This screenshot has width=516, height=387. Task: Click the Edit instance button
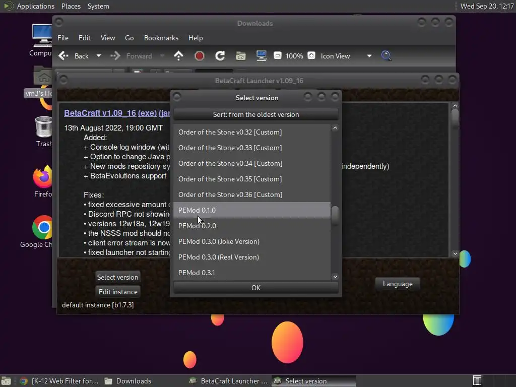118,292
